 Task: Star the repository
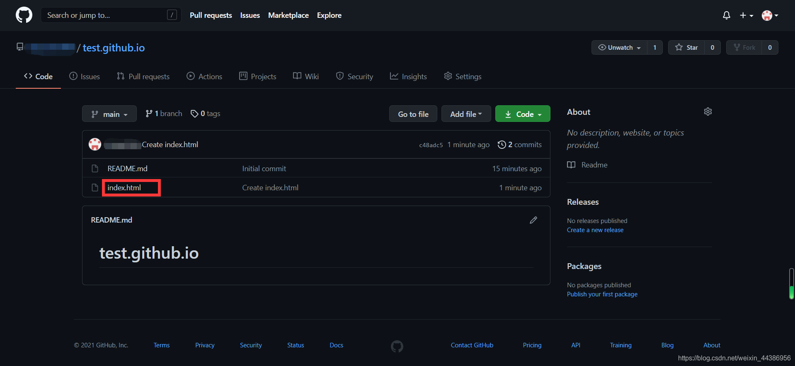686,48
